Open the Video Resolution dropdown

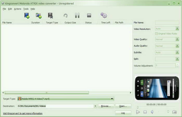[x=177, y=29]
